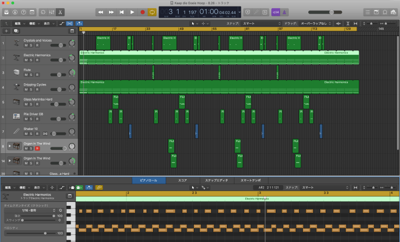Switch to the スコア editor tab
Screen dimensions: 400x242
[x=183, y=180]
